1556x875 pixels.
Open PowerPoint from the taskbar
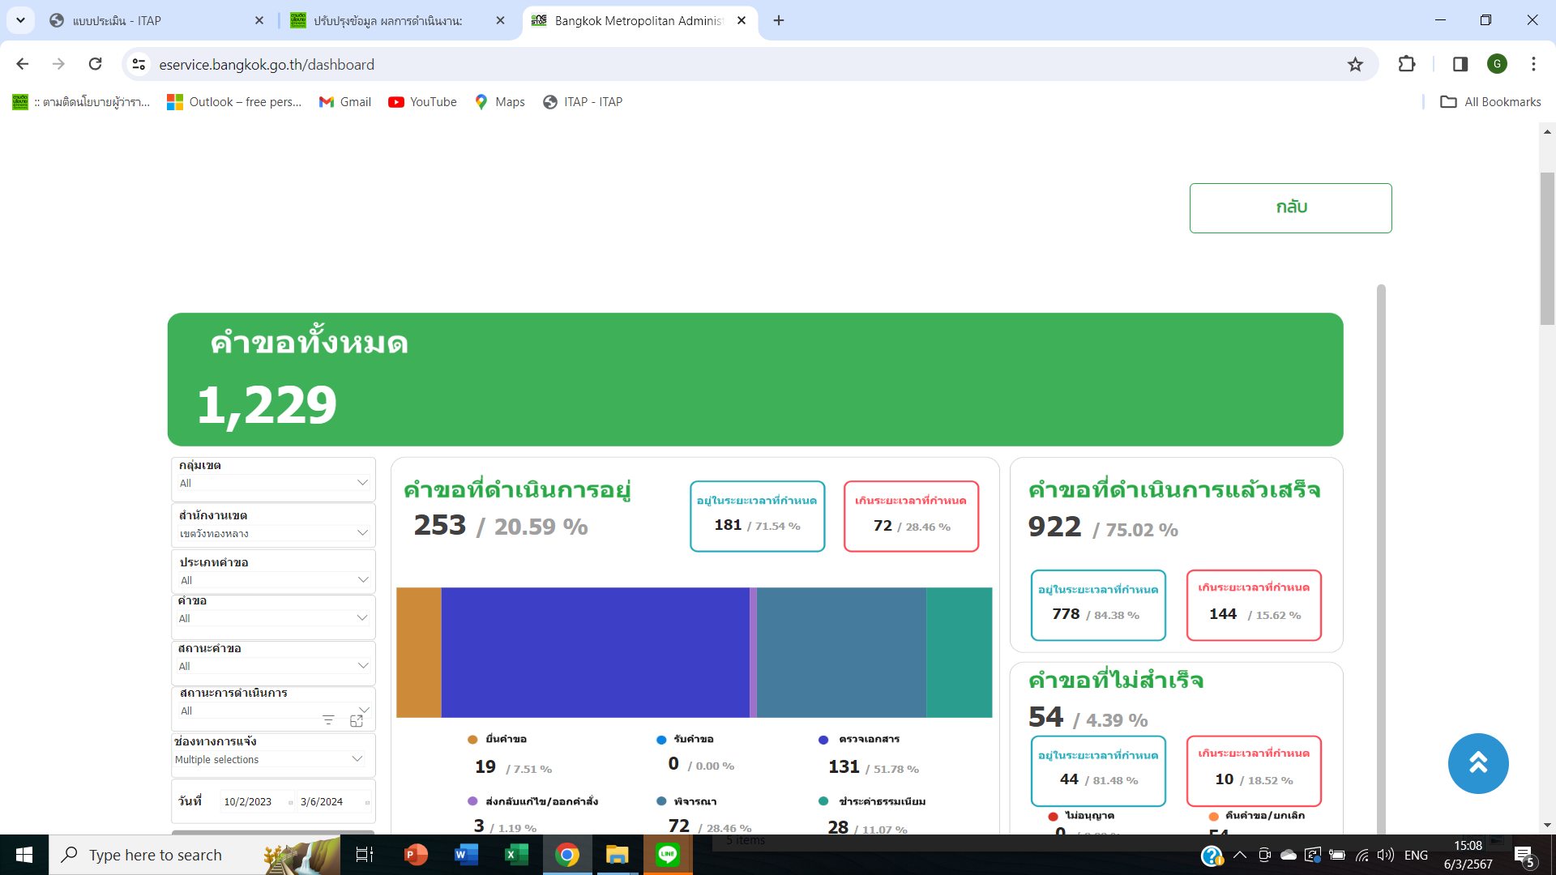coord(416,855)
